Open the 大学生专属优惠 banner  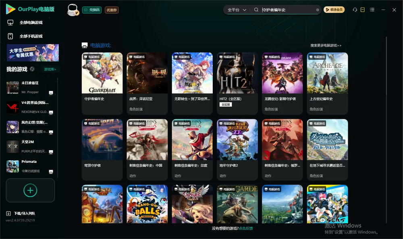coord(33,53)
